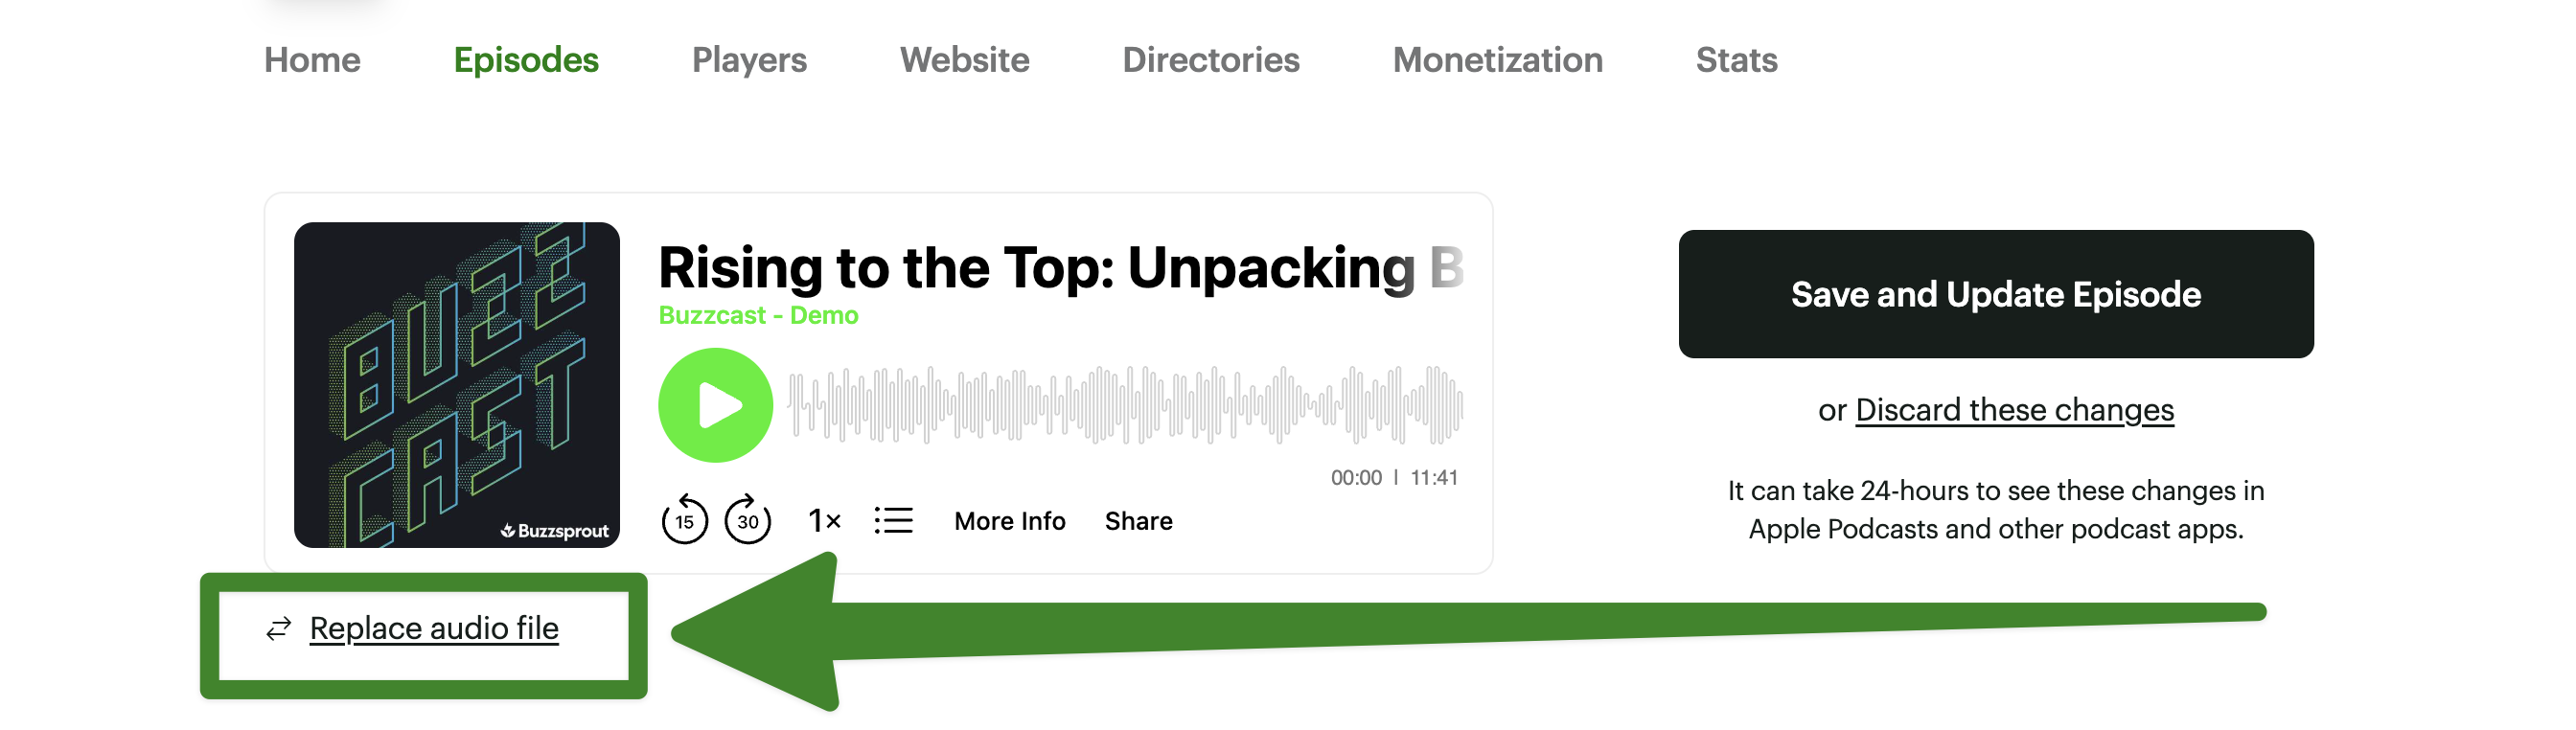2576x730 pixels.
Task: Select the Directories tab
Action: click(1210, 60)
